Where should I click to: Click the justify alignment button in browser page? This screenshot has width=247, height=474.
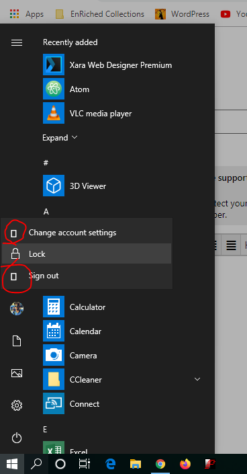[232, 245]
